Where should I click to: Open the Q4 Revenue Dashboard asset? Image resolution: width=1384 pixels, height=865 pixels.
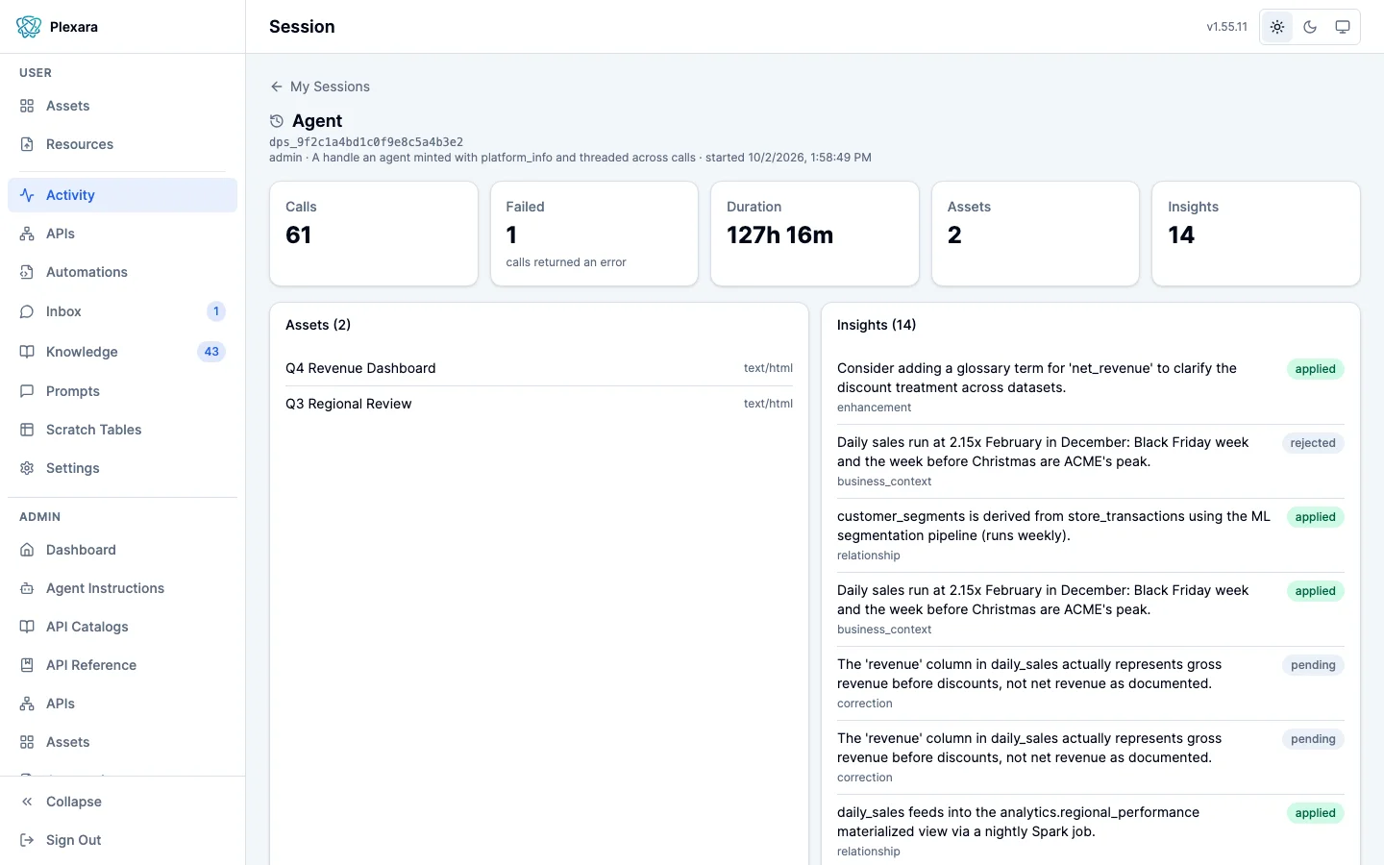tap(539, 368)
